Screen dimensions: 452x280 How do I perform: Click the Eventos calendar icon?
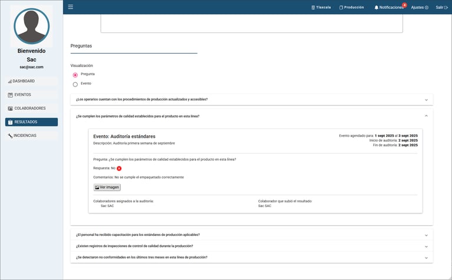pyautogui.click(x=11, y=95)
